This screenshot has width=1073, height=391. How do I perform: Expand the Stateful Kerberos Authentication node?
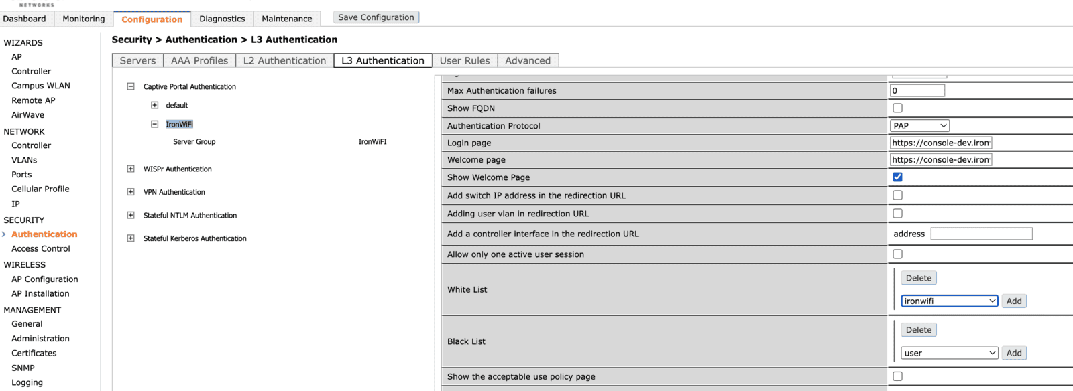[131, 238]
